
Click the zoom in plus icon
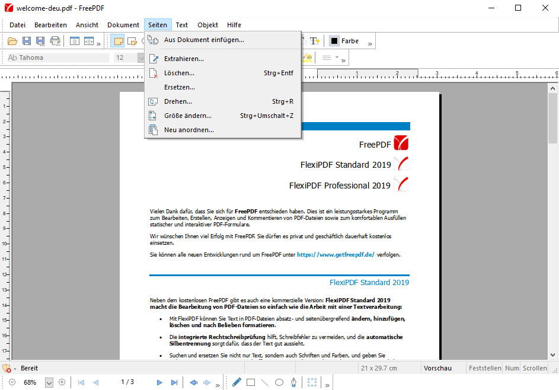click(x=62, y=382)
